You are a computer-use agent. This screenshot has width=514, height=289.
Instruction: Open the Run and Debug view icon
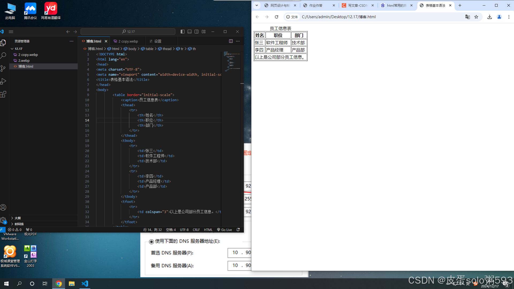click(x=3, y=81)
